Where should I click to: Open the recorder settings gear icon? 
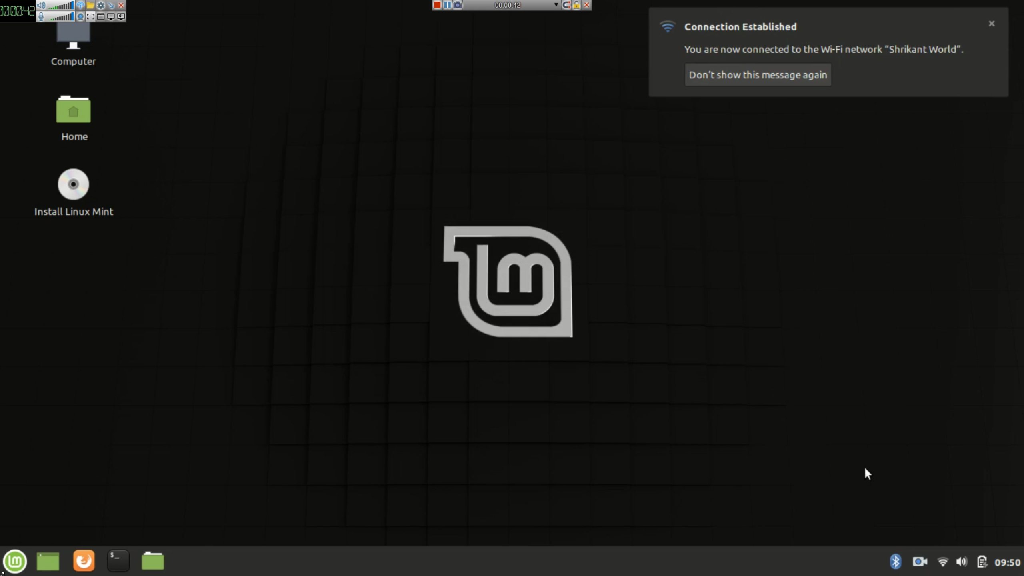[101, 6]
